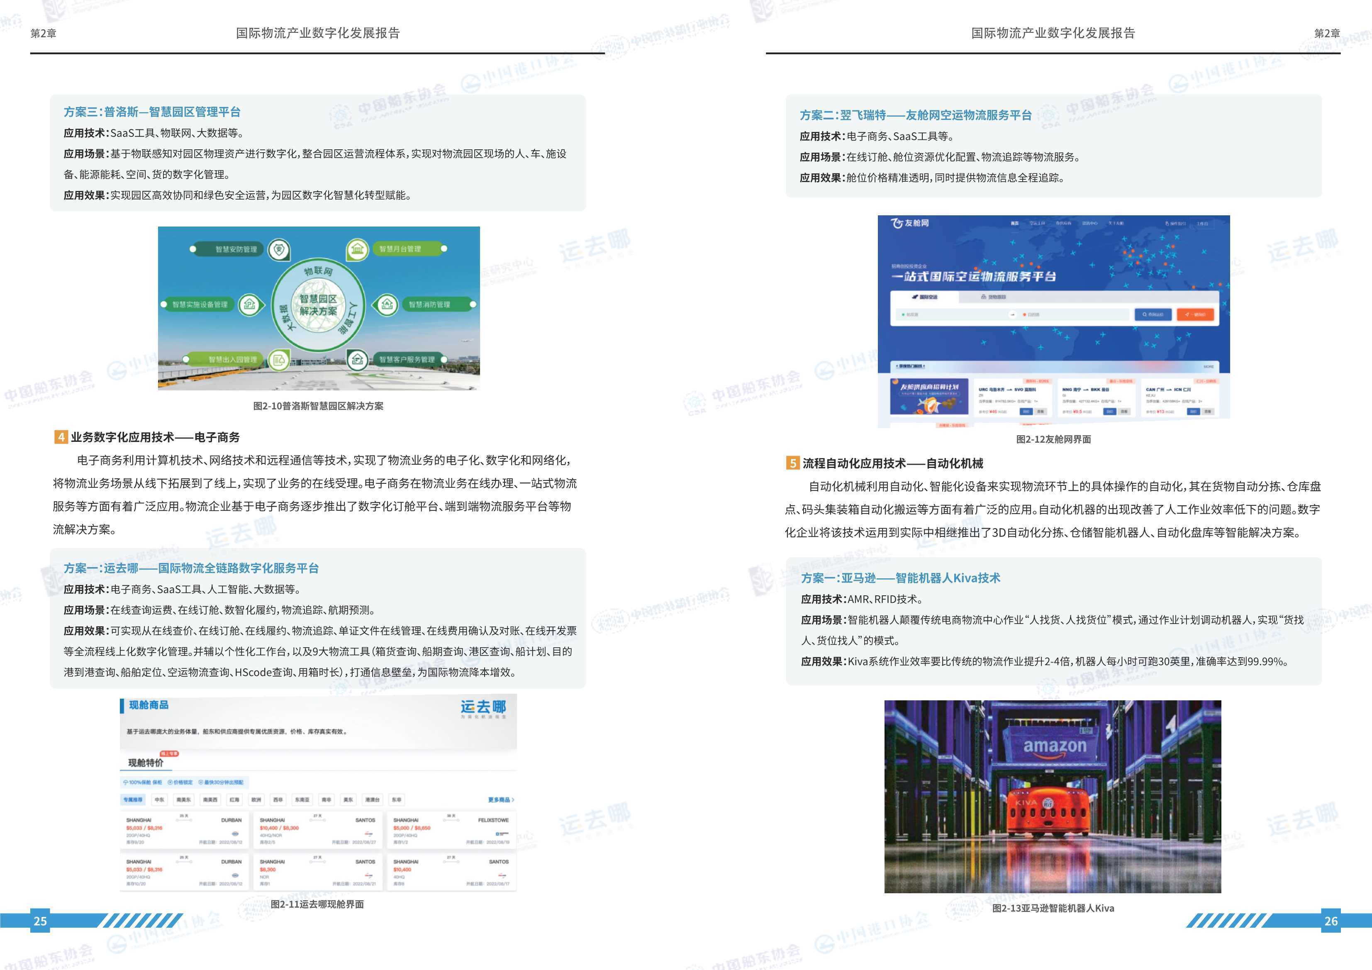The width and height of the screenshot is (1372, 970).
Task: Switch to the 货物跟踪 tab on 友舱网
Action: point(994,297)
